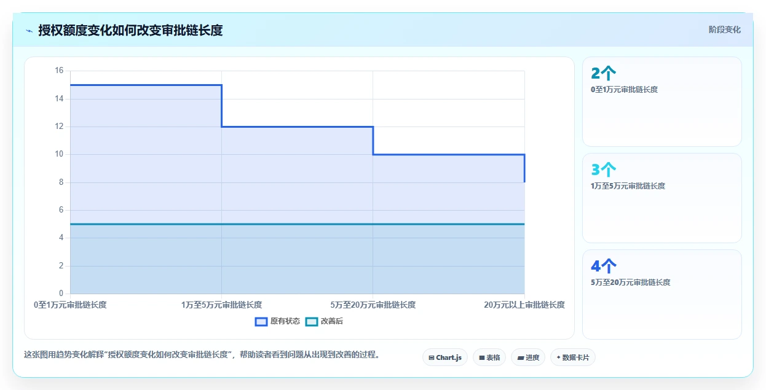Viewport: 766px width, 390px height.
Task: Click the 1万至5万元审批链长度 x-axis label
Action: [222, 305]
